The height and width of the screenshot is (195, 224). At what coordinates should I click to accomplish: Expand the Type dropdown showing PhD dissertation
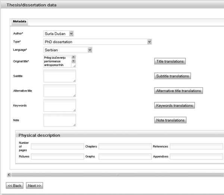(x=97, y=42)
